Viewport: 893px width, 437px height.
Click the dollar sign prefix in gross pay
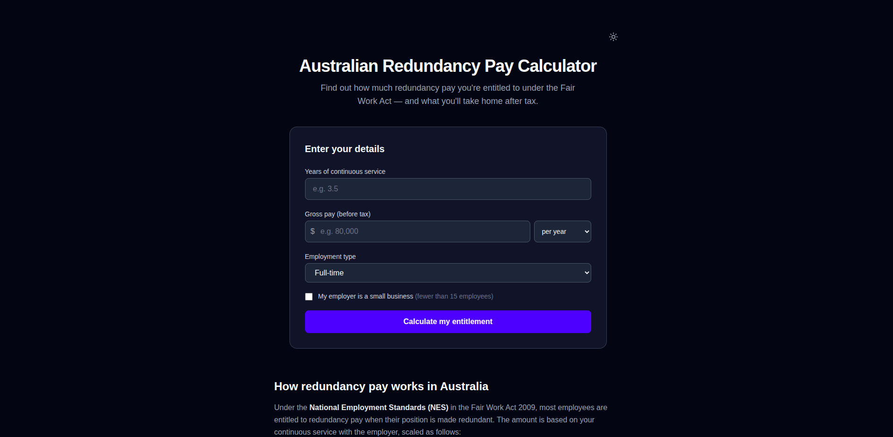coord(313,231)
